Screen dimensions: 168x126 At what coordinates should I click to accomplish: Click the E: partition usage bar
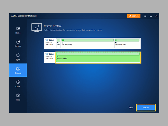point(127,40)
